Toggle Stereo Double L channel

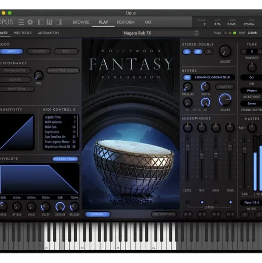[187, 52]
